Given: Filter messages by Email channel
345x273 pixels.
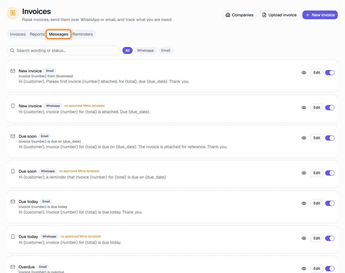Looking at the screenshot, I should point(166,50).
